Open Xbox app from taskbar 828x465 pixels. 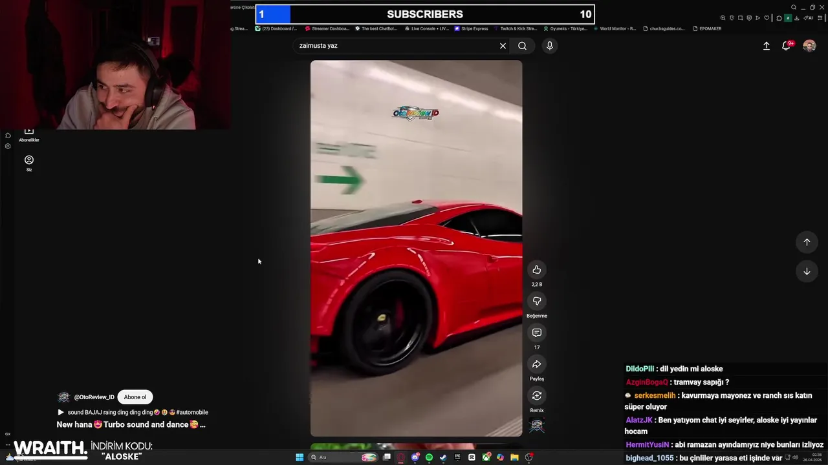486,457
